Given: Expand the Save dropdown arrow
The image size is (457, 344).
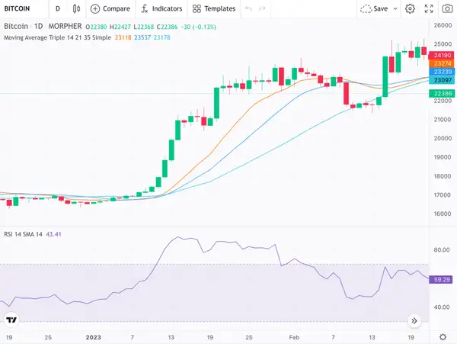Looking at the screenshot, I should (395, 8).
